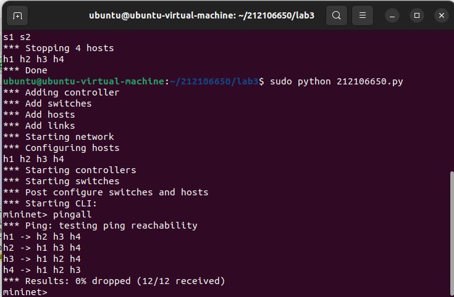Viewport: 454px width, 297px height.
Task: Click the green ubuntu@ubuntu-virtual-machine prompt text
Action: 84,81
